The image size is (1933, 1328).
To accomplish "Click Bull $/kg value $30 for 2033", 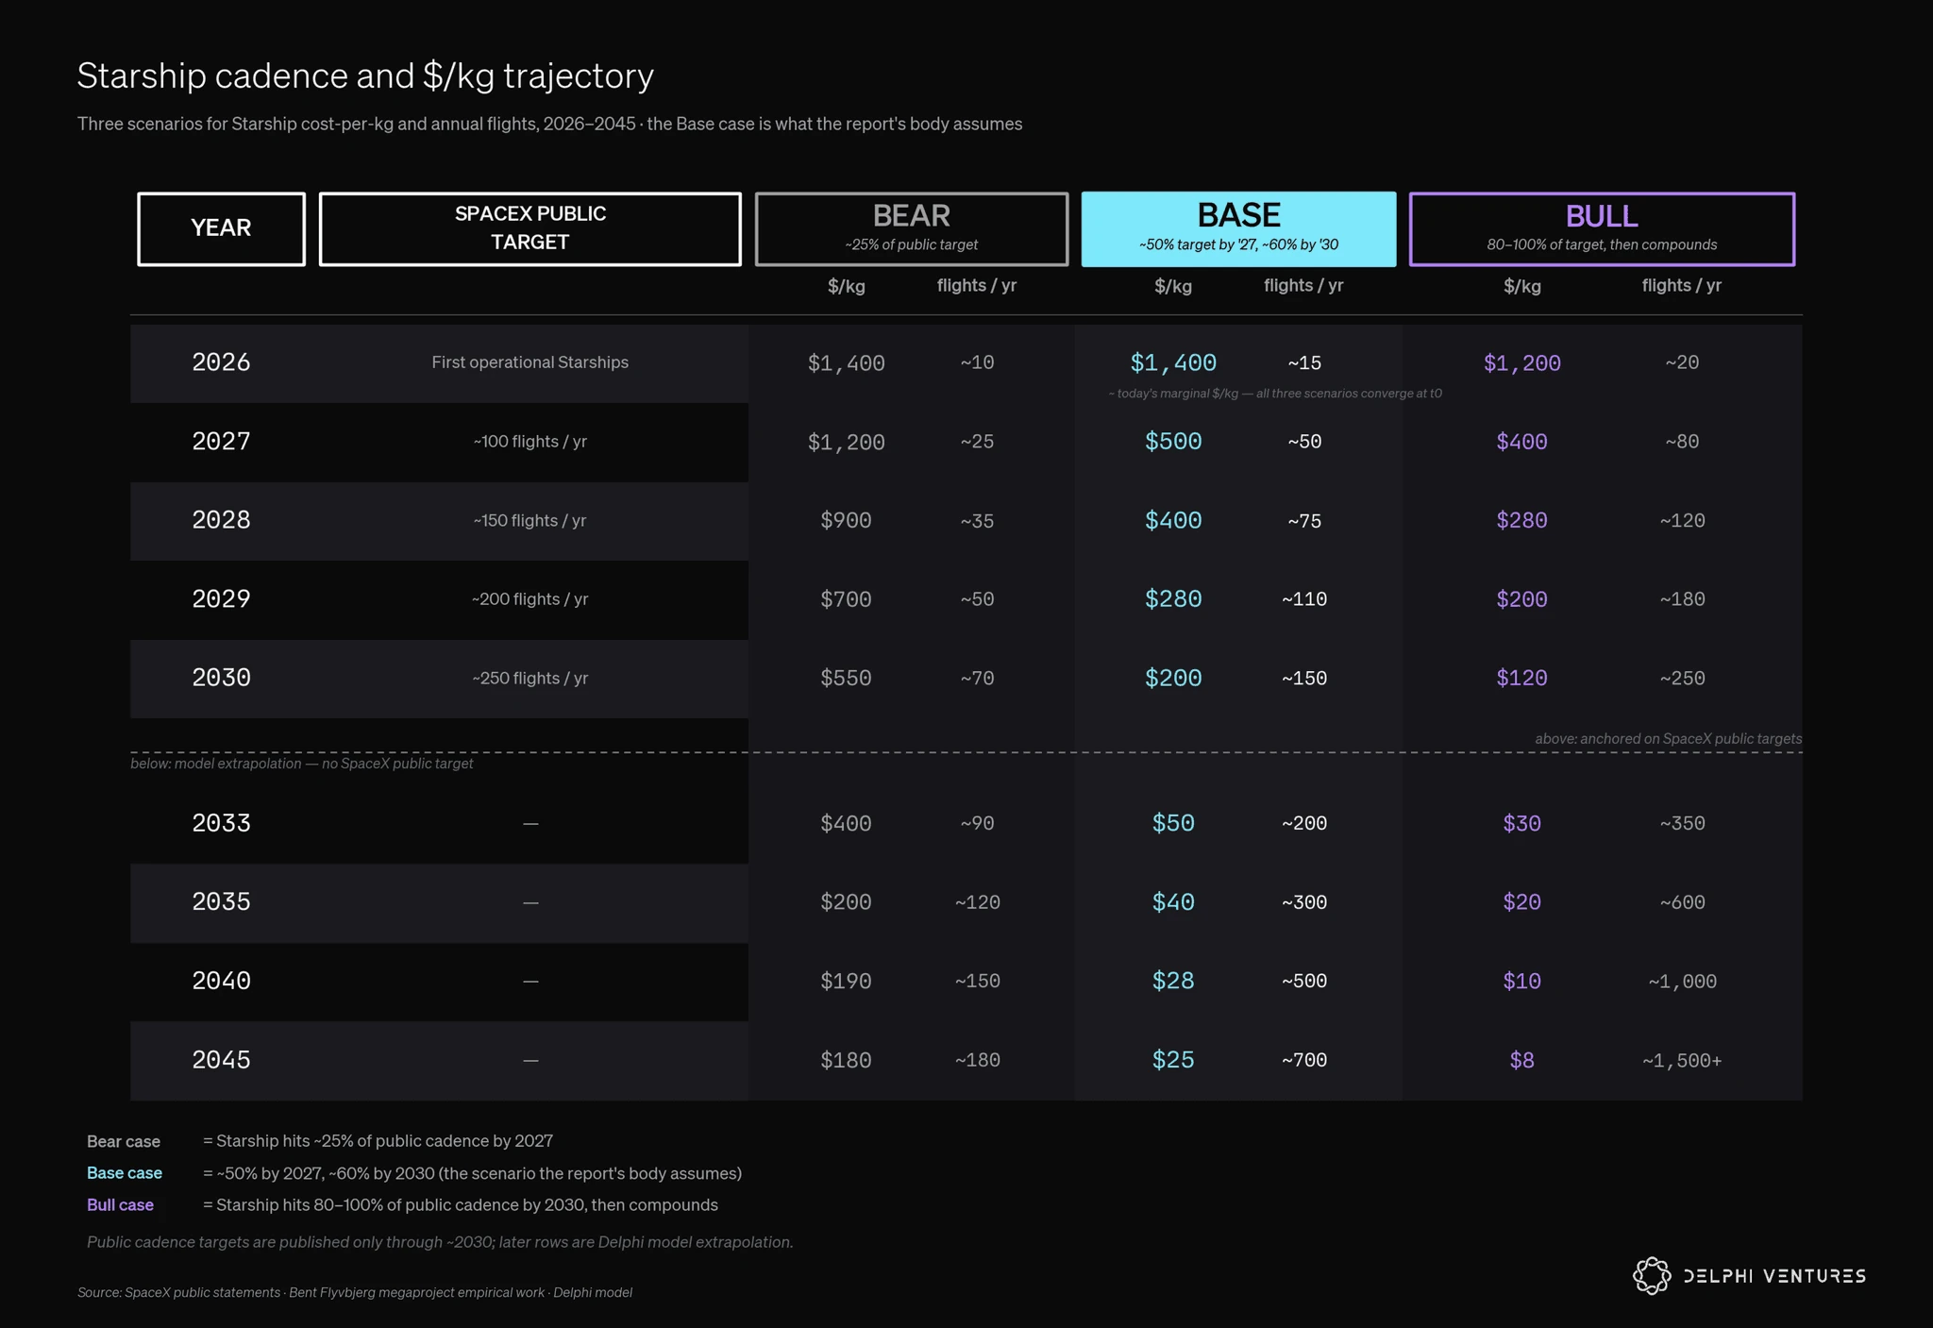I will (1521, 823).
